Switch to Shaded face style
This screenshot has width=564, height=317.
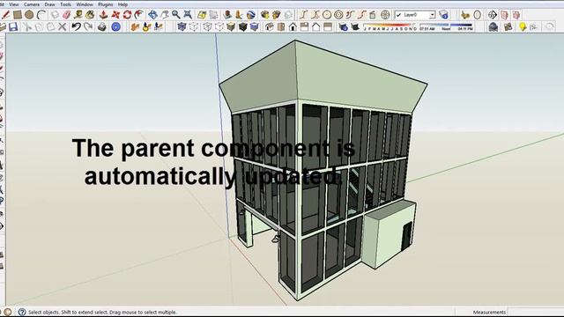click(231, 27)
